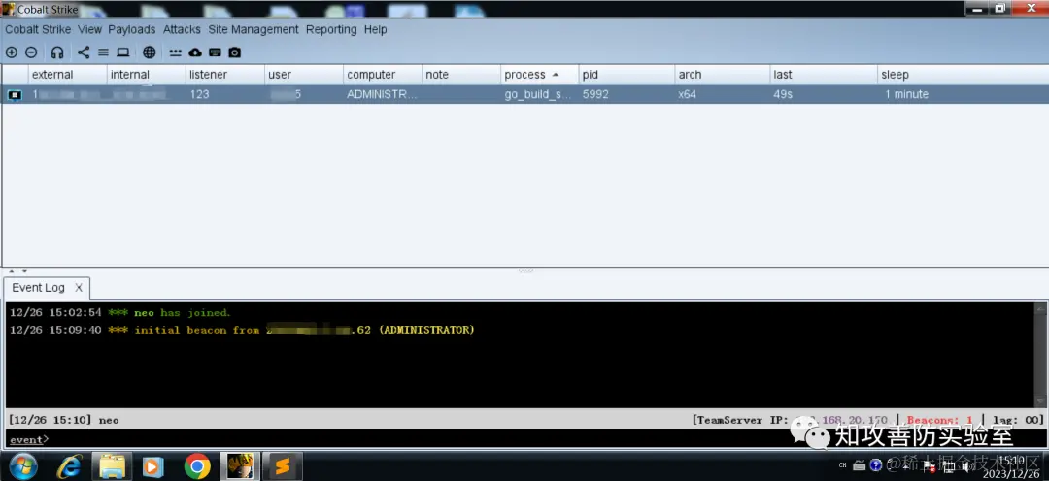
Task: Click pid value 5992
Action: click(x=595, y=95)
